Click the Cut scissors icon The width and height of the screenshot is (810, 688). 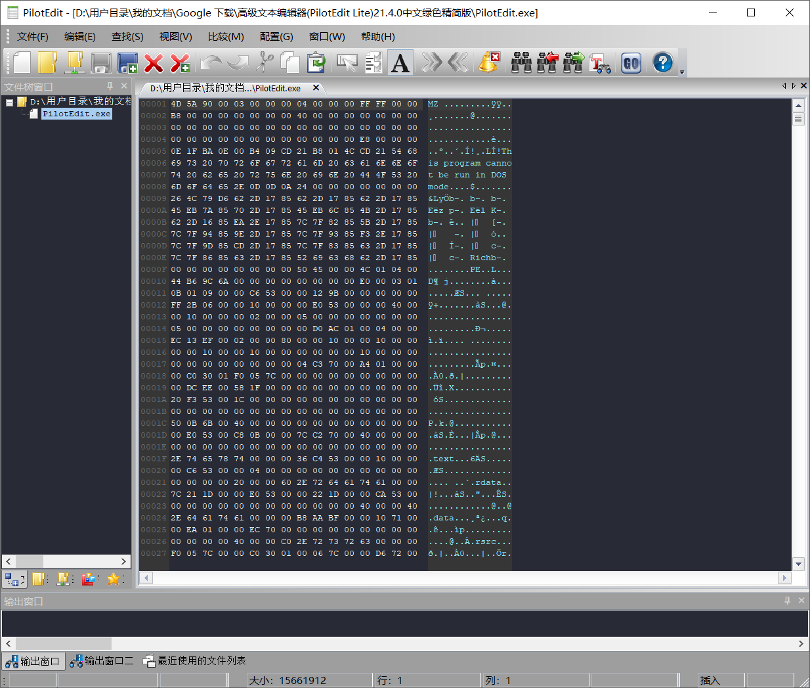click(265, 62)
